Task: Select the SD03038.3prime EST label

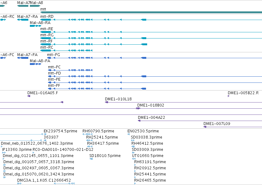Action: coord(147,138)
